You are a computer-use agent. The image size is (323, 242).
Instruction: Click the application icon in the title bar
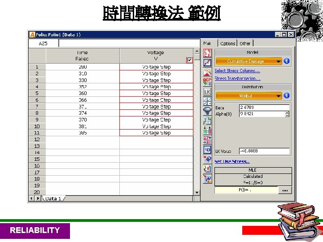[32, 35]
